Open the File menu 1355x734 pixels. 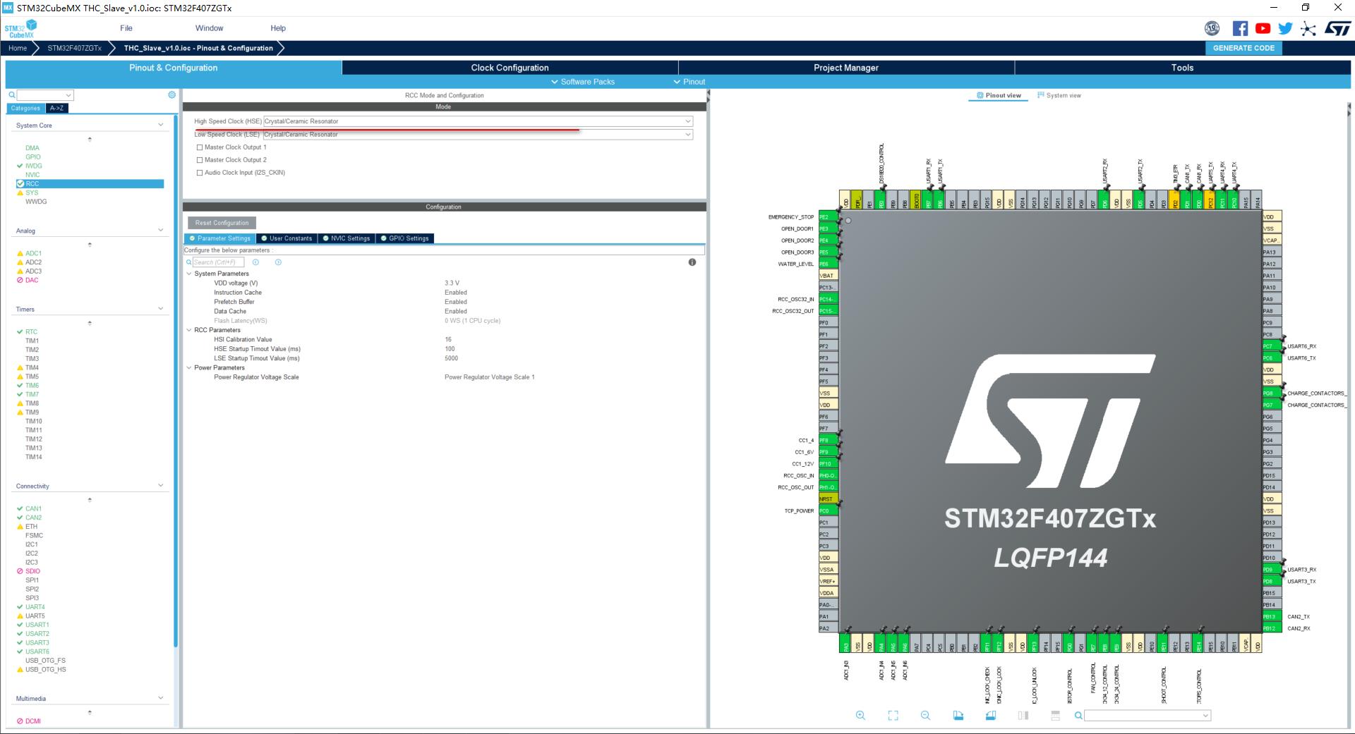(x=126, y=28)
